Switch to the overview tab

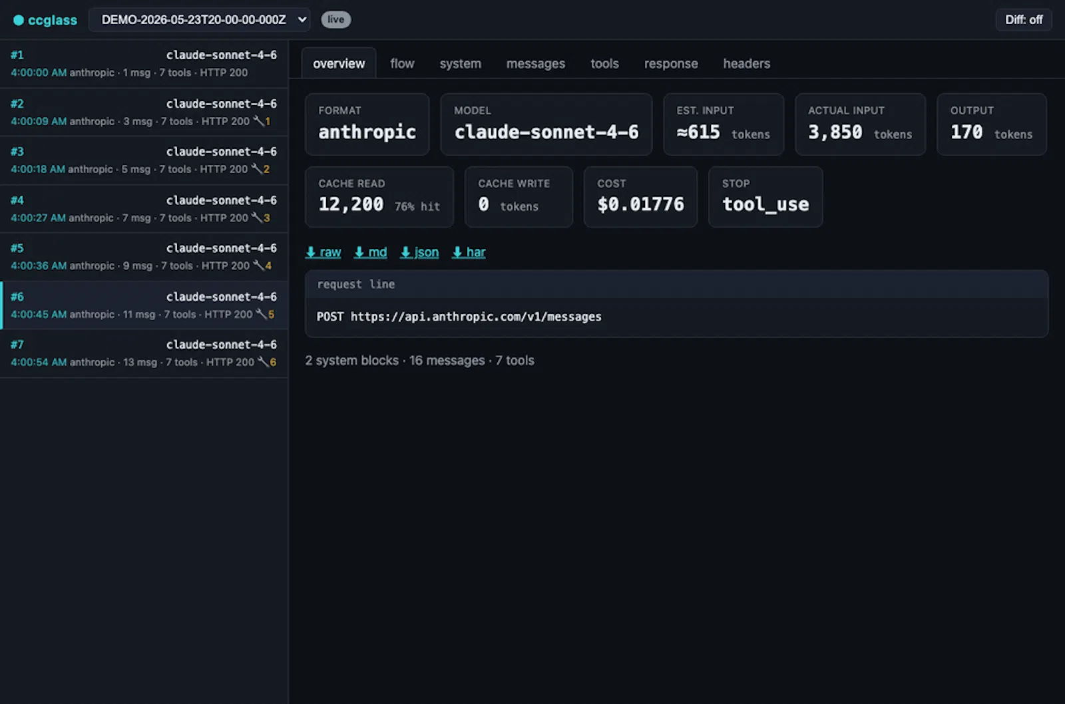pyautogui.click(x=339, y=63)
